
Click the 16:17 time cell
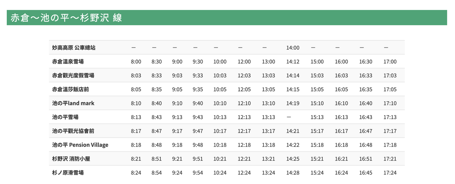tap(341, 131)
